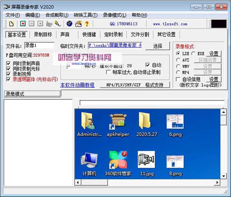Select the AVI format radio button

click(x=178, y=60)
